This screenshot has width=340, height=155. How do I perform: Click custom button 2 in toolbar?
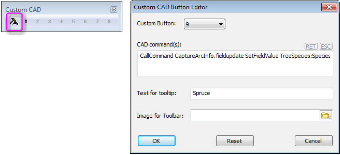coord(38,21)
